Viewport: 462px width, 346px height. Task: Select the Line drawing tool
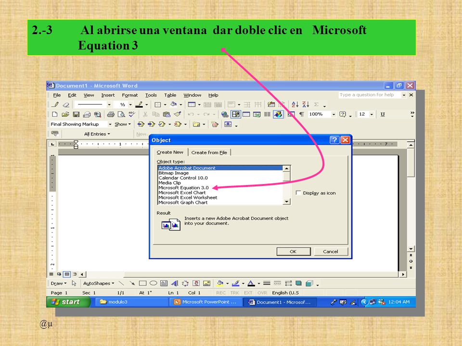point(121,284)
